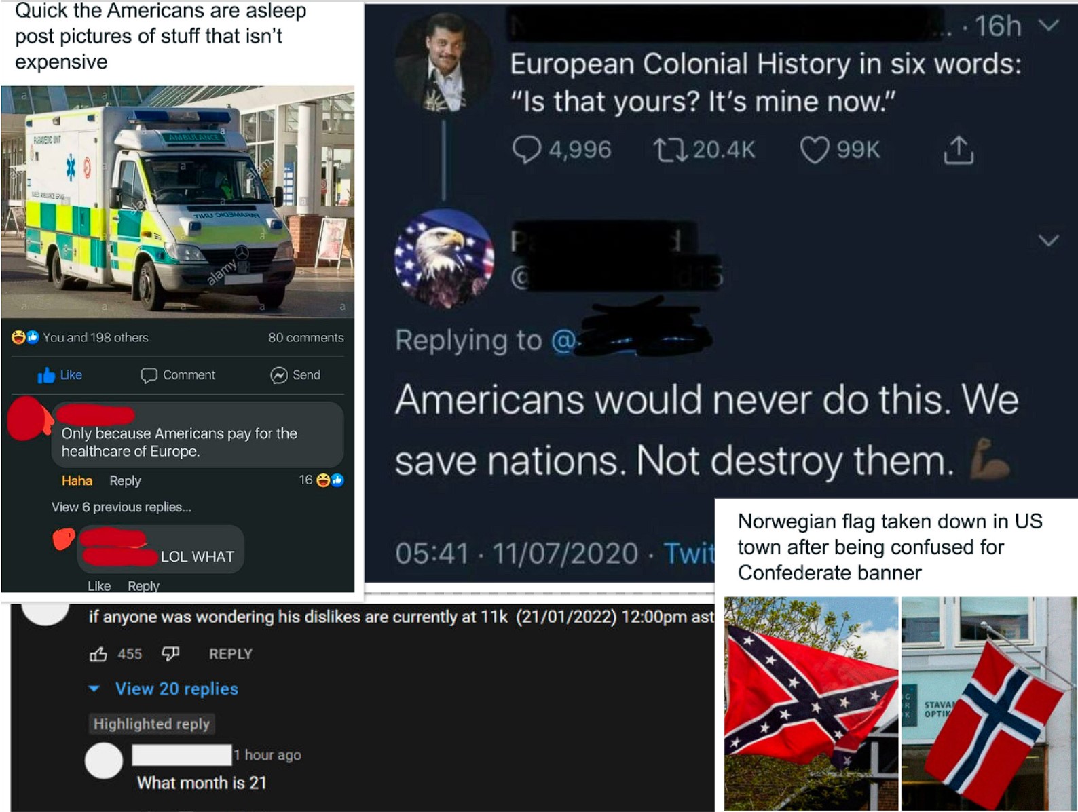The width and height of the screenshot is (1078, 812).
Task: Click the heart icon showing 99K
Action: pyautogui.click(x=814, y=150)
